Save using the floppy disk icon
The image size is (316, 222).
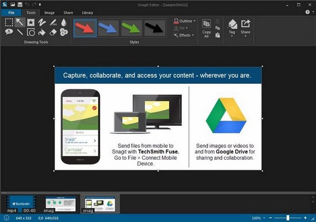tap(20, 4)
